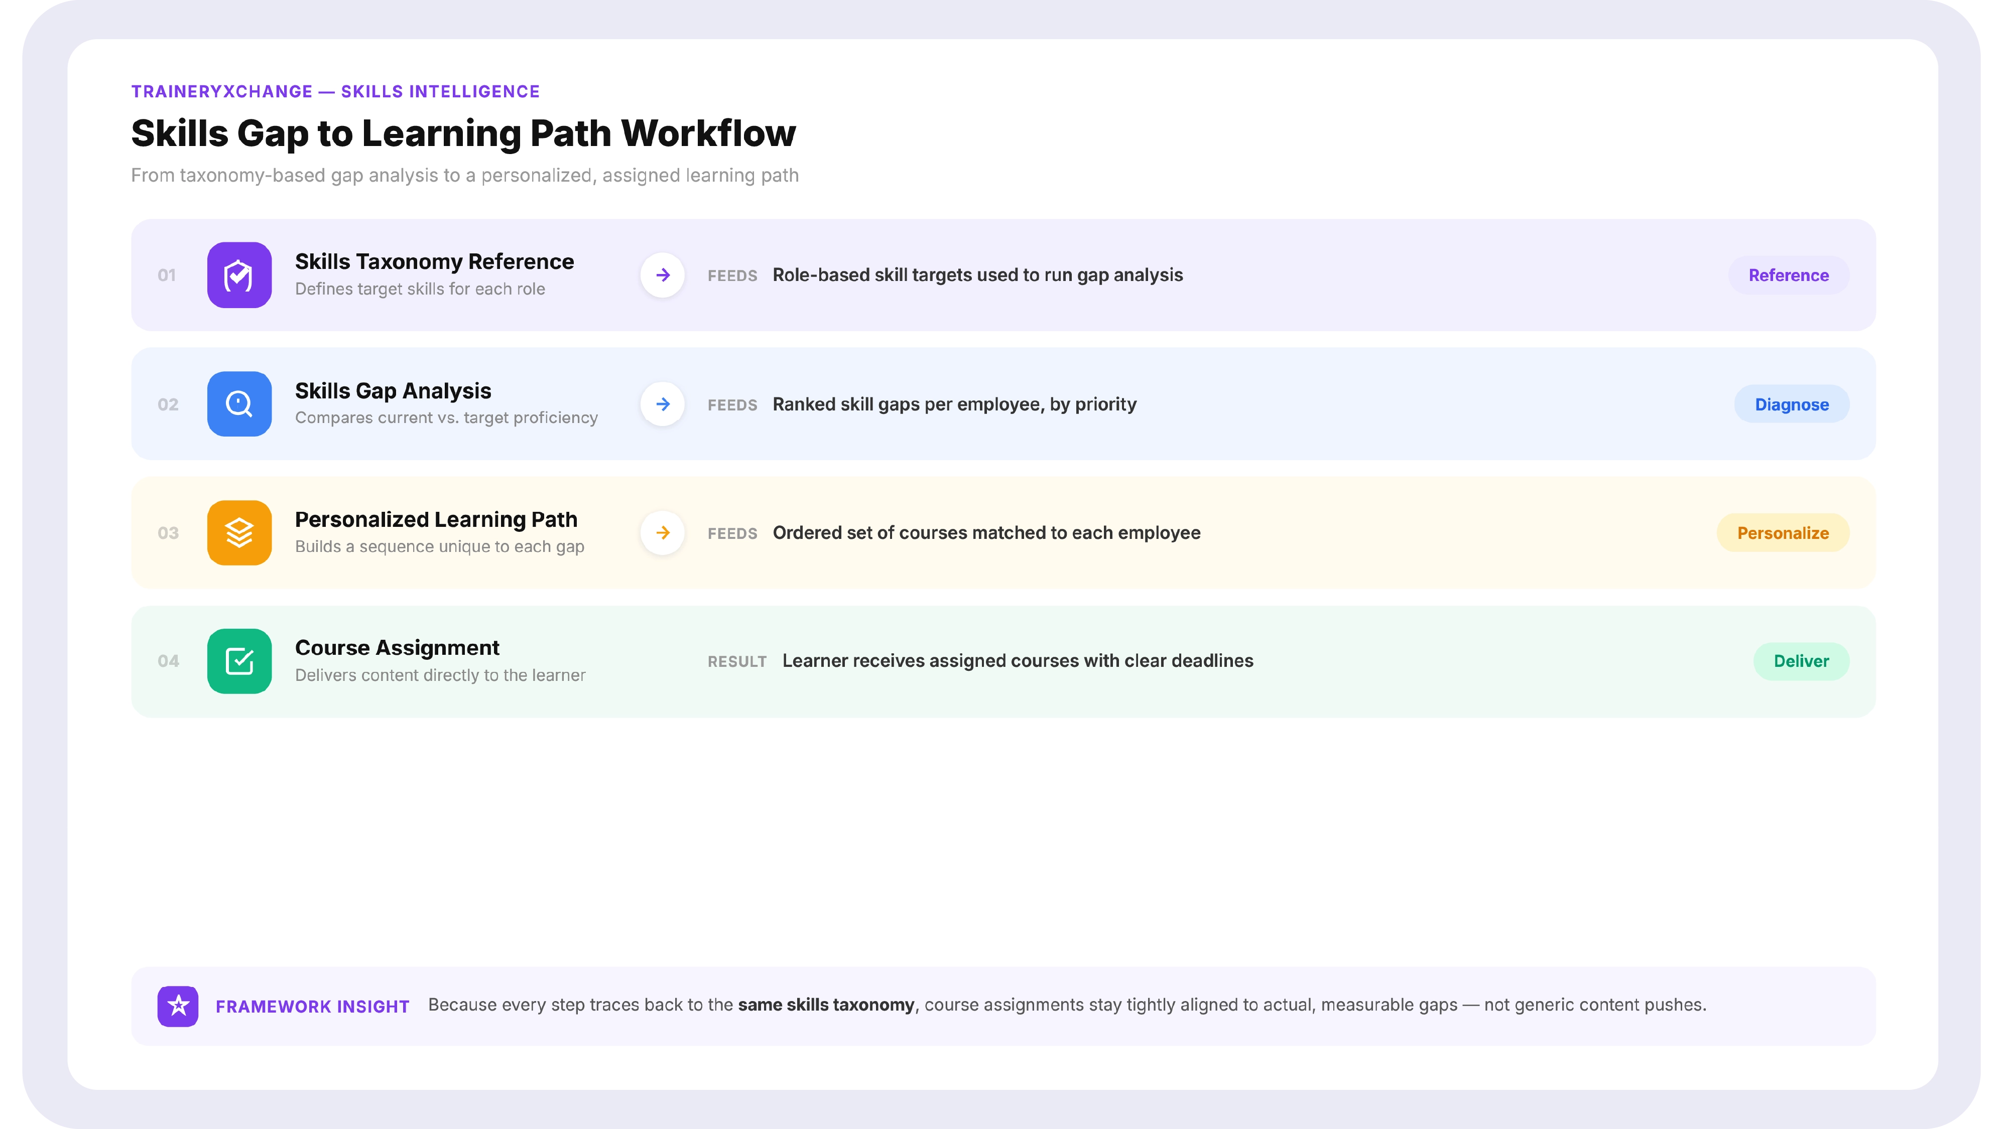Click the 'Skills Gap to Learning Path Workflow' heading
The width and height of the screenshot is (2008, 1129).
coord(463,133)
